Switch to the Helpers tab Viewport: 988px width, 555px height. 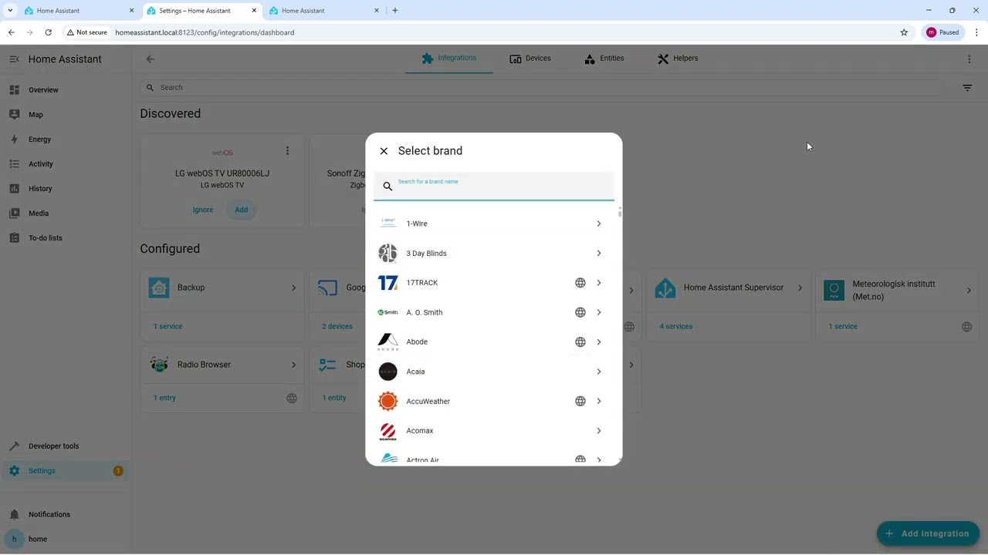click(x=678, y=59)
